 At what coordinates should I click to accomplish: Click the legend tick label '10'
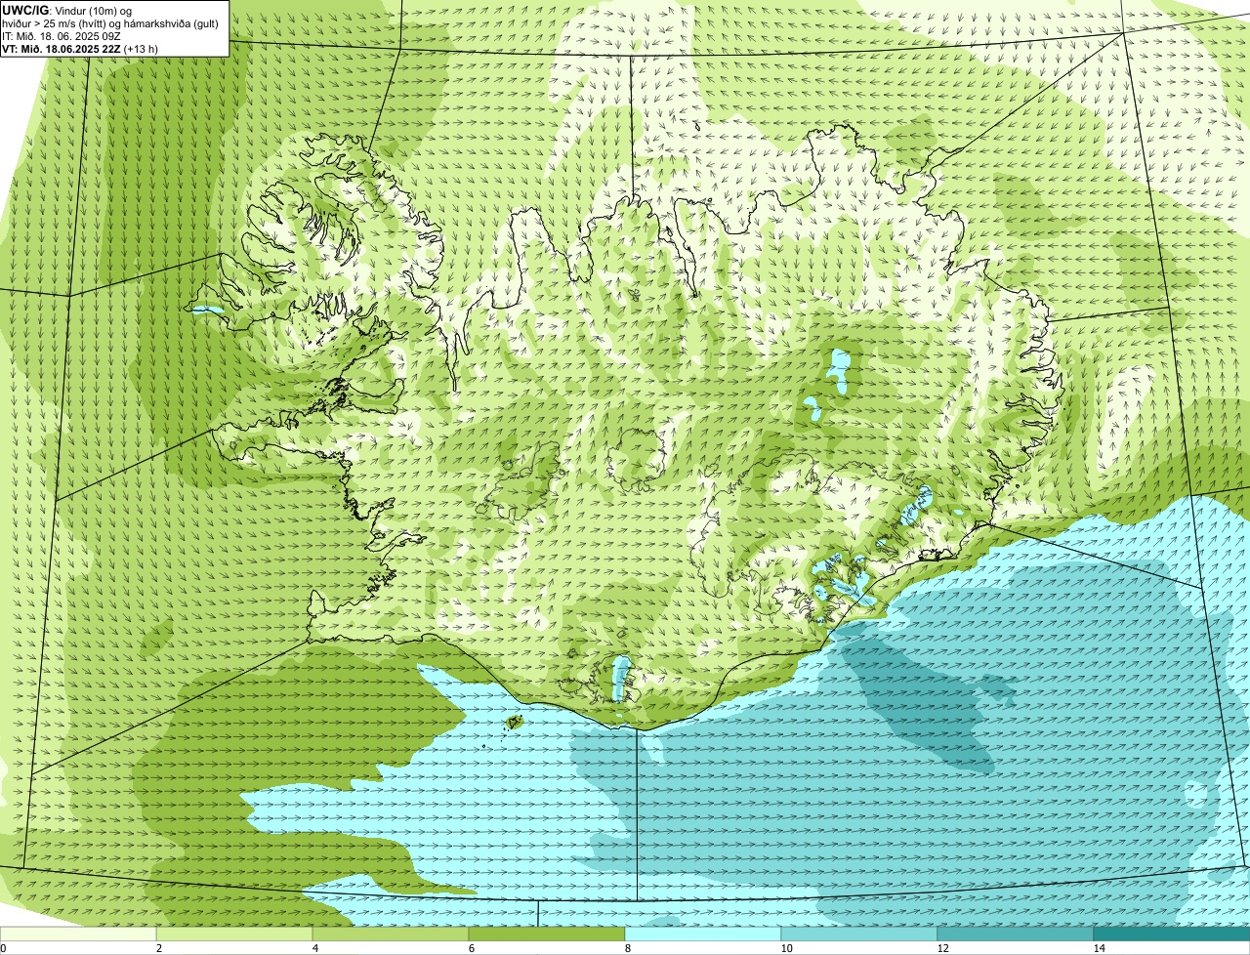click(786, 948)
